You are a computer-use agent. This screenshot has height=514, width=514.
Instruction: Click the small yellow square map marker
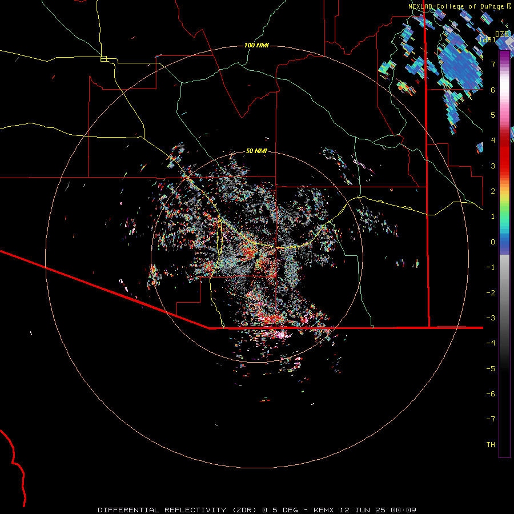pos(103,59)
